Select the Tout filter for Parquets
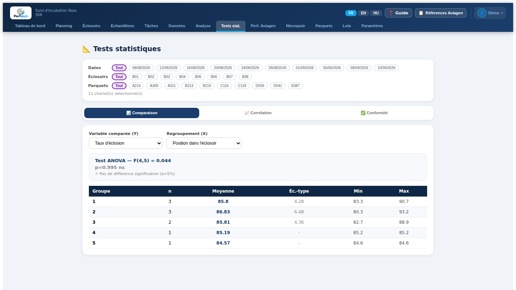 tap(119, 86)
